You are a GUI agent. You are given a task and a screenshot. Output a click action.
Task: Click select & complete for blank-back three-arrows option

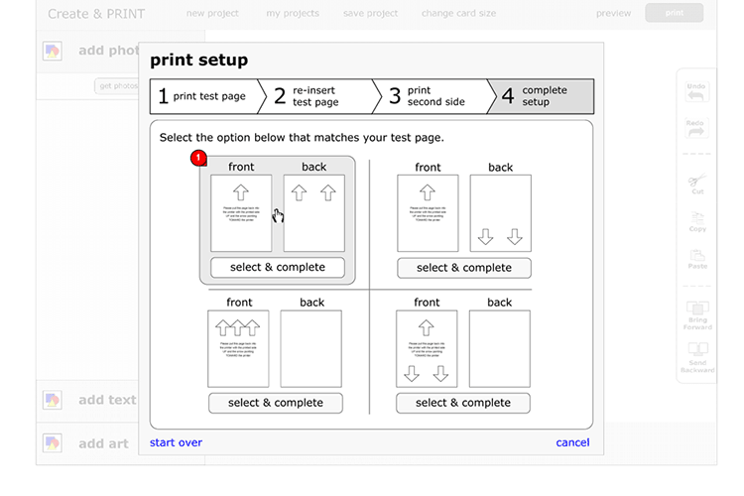[x=276, y=403]
